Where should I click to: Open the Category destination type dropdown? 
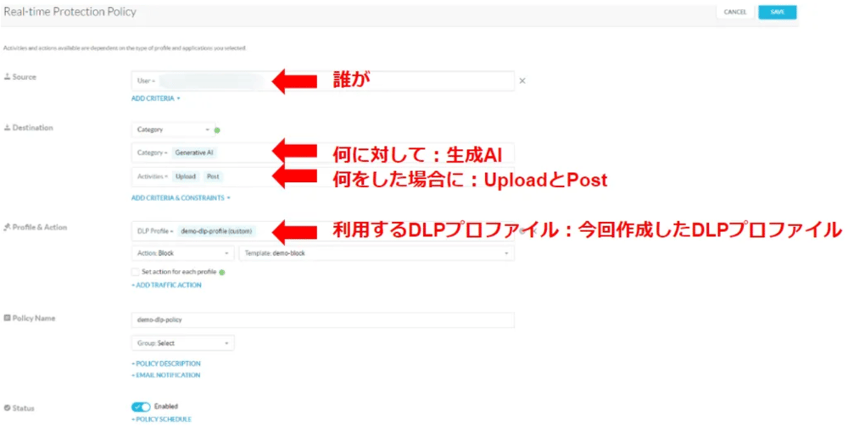172,130
